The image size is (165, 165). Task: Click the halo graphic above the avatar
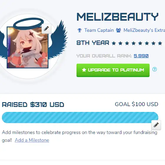pyautogui.click(x=28, y=23)
